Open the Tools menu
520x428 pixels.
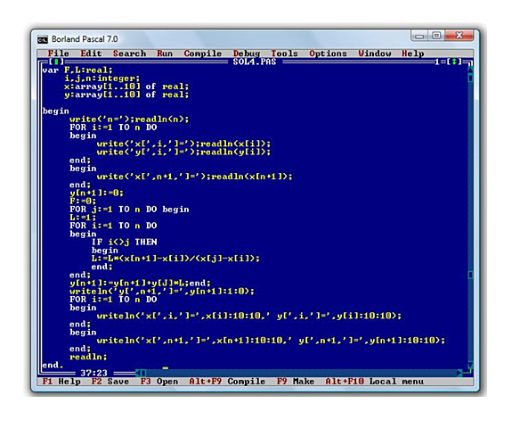coord(285,53)
